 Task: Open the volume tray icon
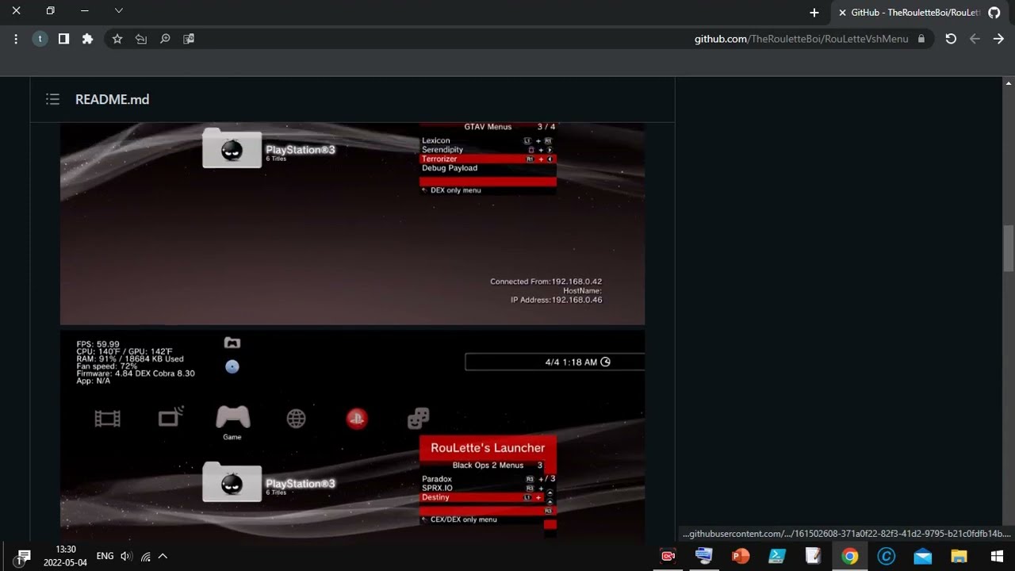pos(126,556)
